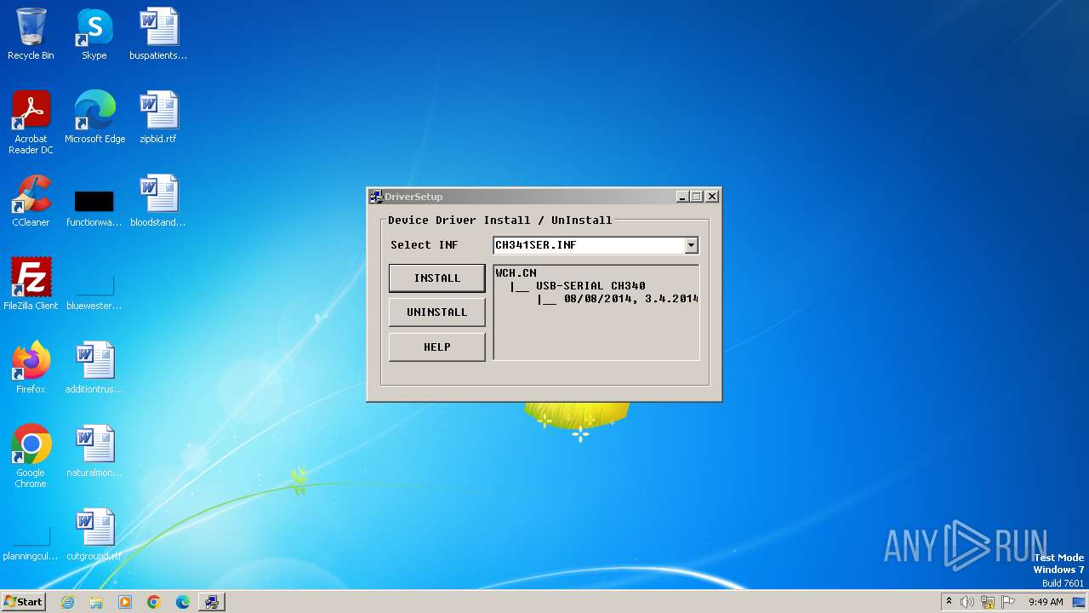
Task: Click the 9:49 AM clock
Action: 1046,602
